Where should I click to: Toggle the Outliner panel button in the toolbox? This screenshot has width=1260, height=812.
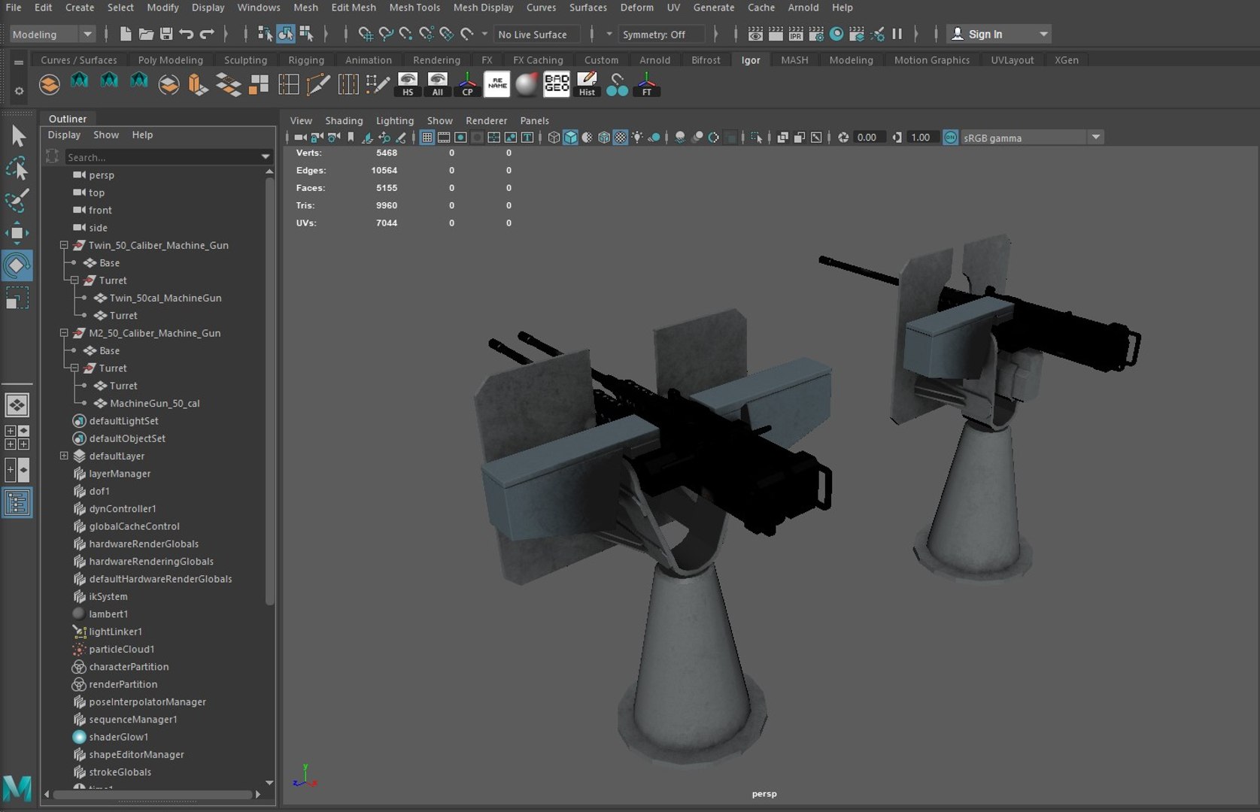tap(17, 503)
